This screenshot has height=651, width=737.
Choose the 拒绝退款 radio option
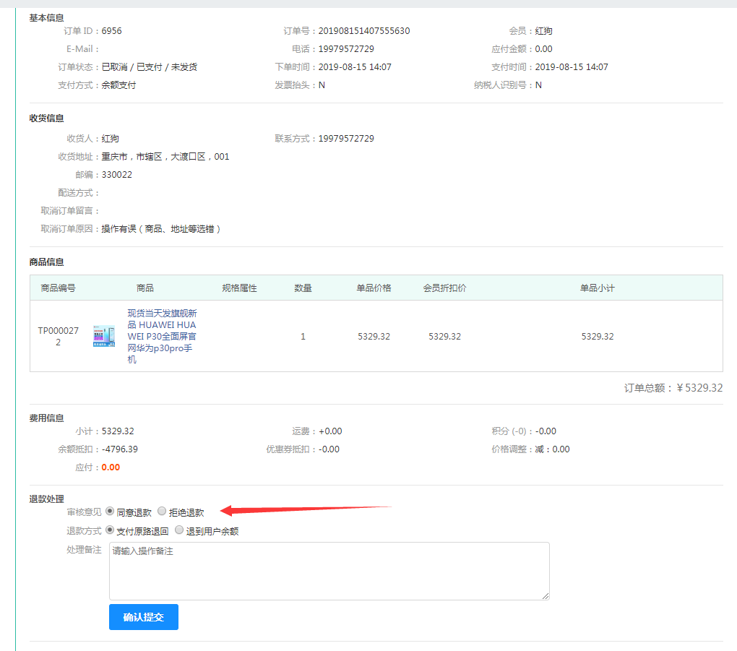(x=162, y=512)
